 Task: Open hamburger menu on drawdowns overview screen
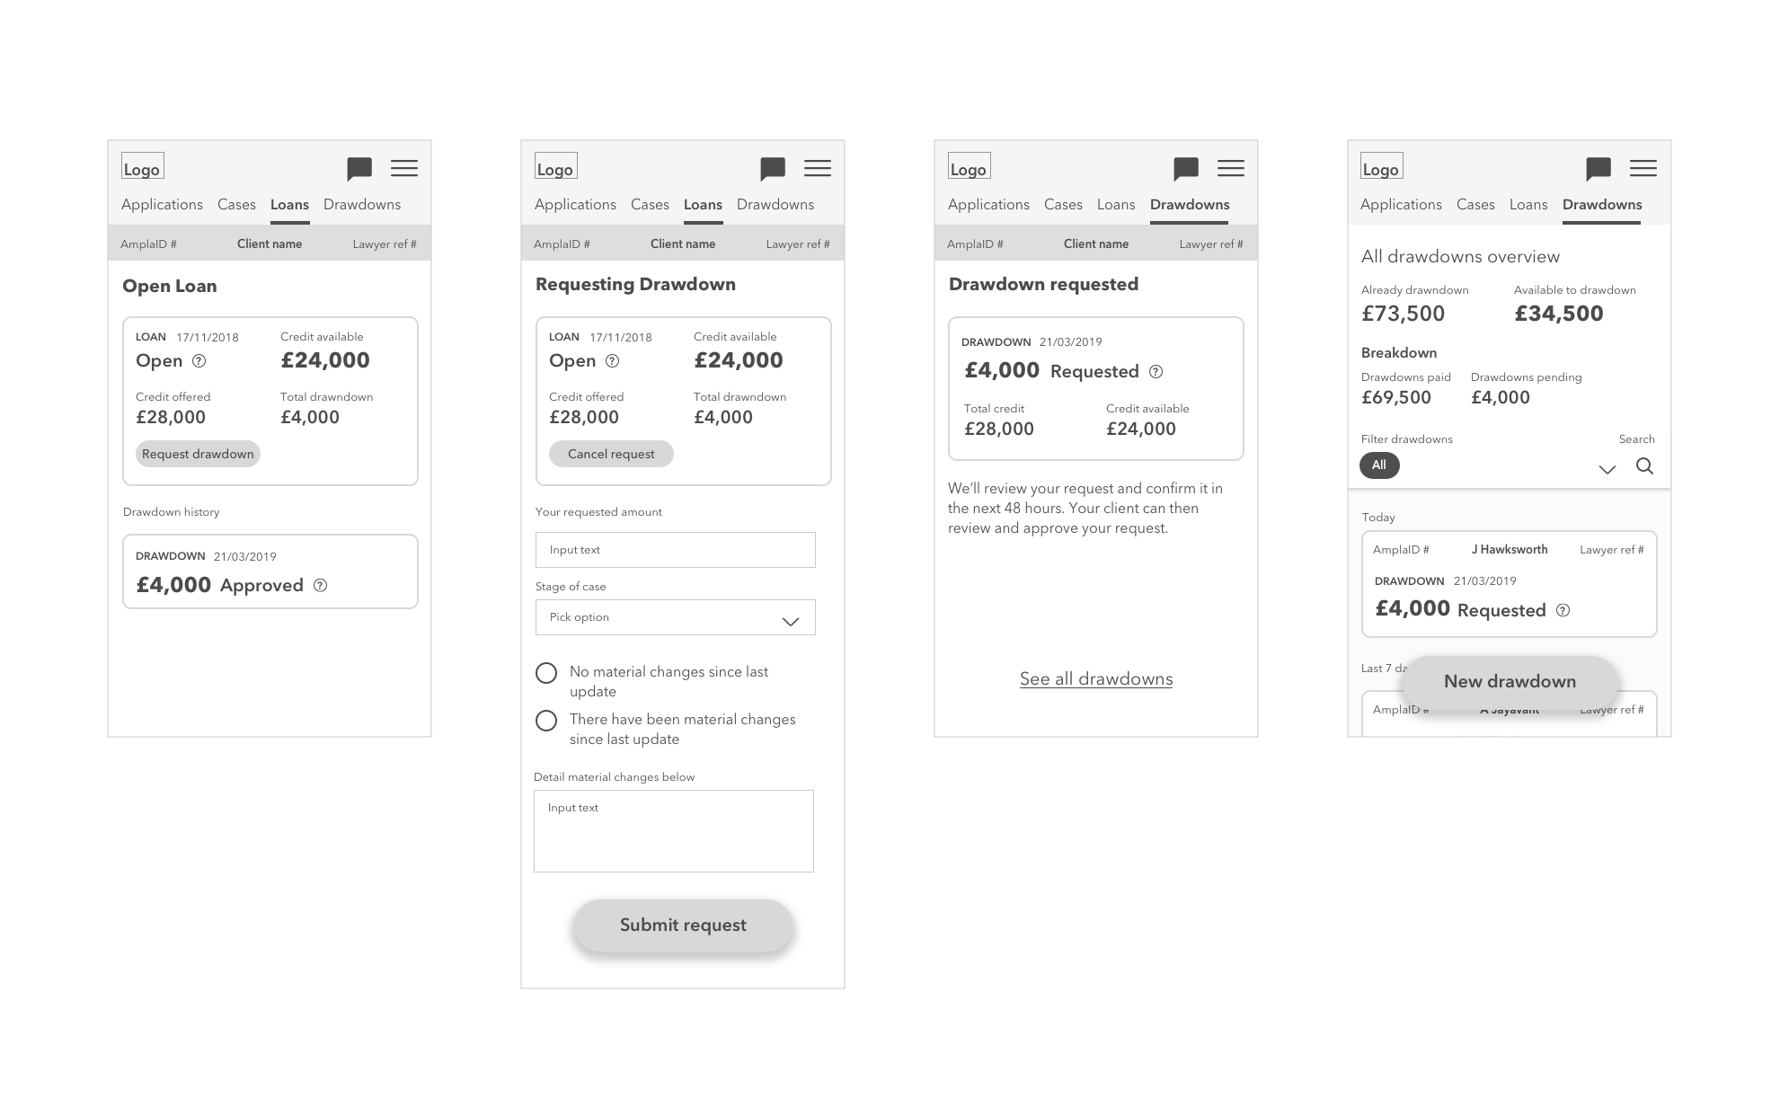pos(1643,168)
